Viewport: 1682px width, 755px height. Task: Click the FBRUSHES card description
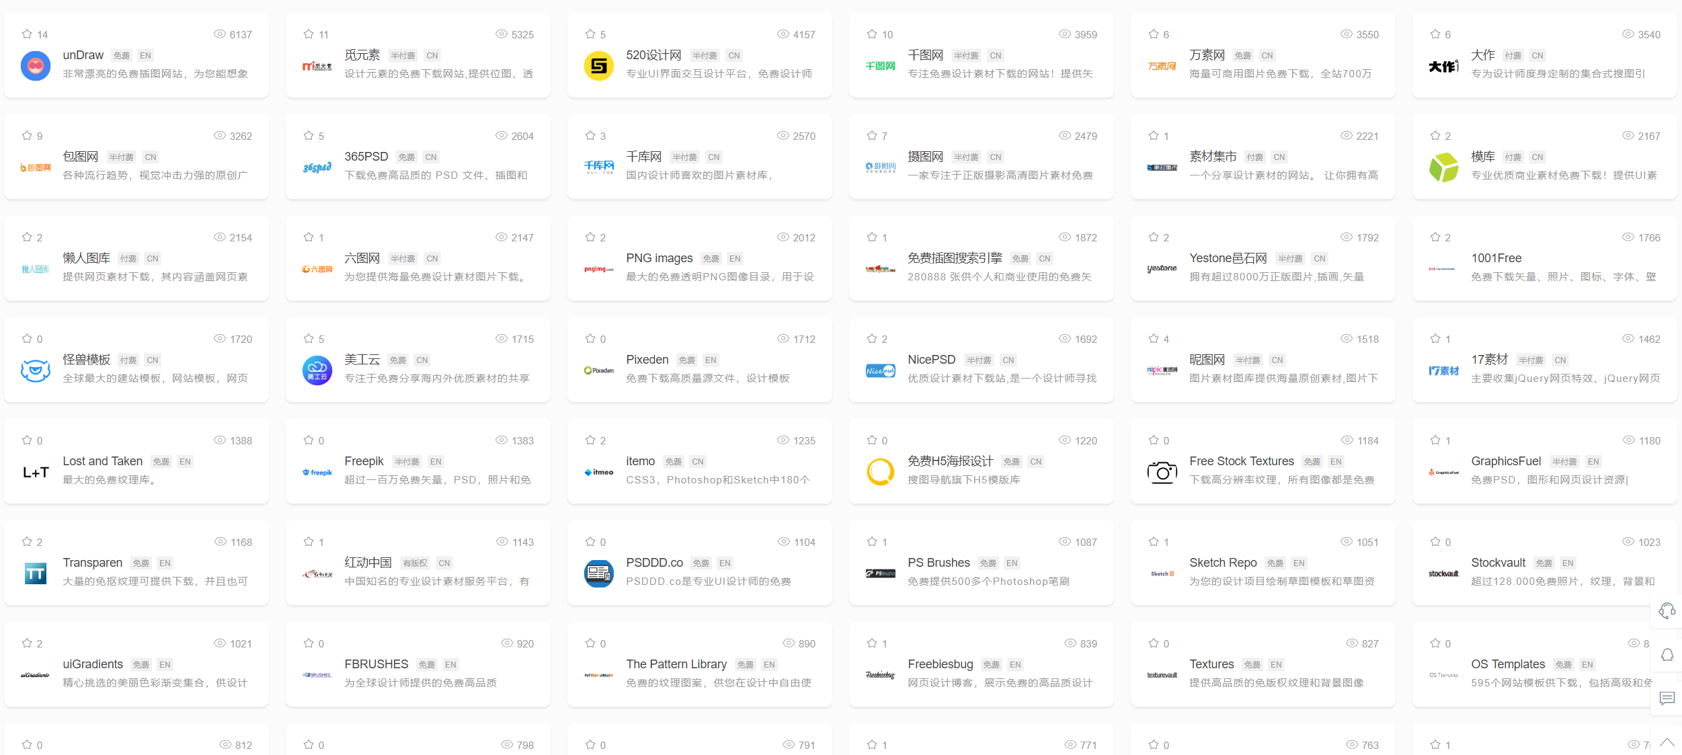(x=421, y=683)
